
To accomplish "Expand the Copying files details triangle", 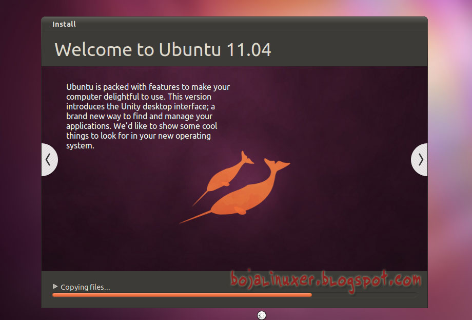I will coord(55,286).
